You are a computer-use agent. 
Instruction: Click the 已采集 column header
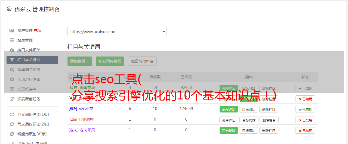coord(186,77)
